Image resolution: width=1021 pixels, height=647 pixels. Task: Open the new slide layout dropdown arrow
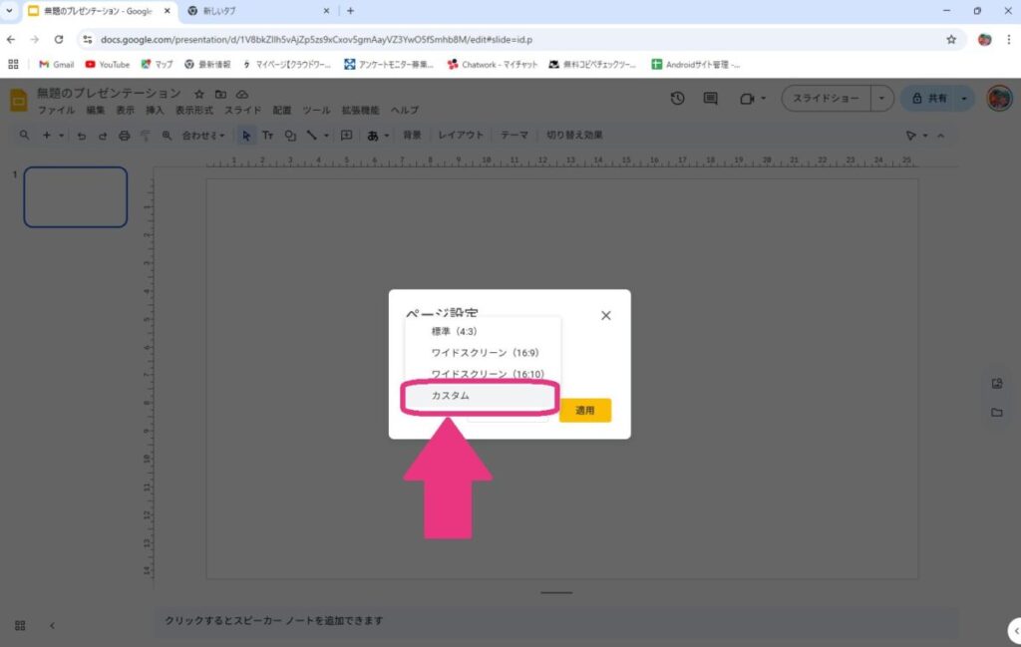coord(61,136)
